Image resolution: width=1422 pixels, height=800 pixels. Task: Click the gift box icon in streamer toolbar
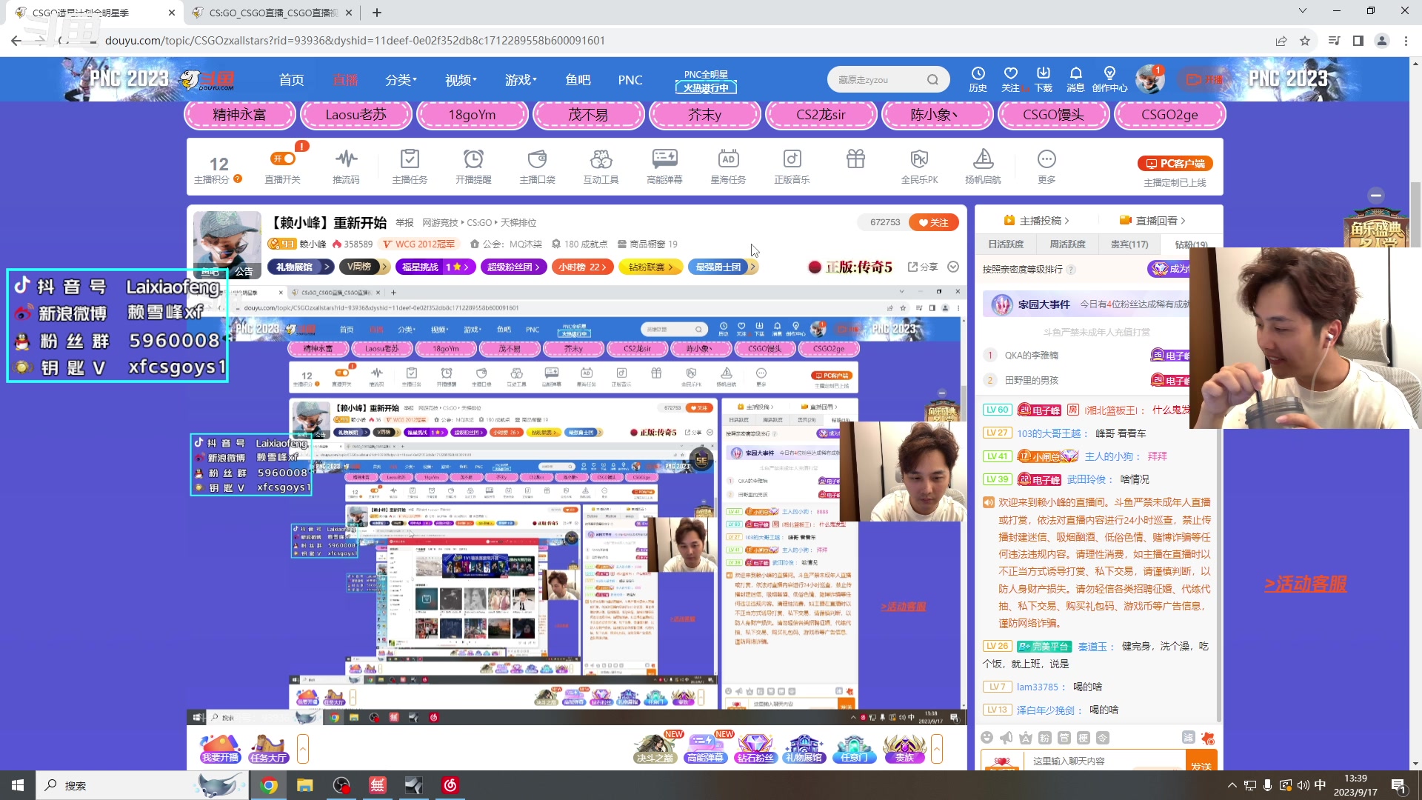(855, 159)
